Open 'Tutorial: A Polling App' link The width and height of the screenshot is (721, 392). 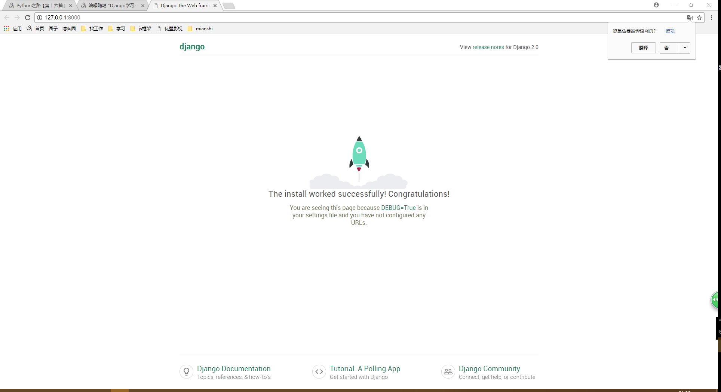coord(365,368)
